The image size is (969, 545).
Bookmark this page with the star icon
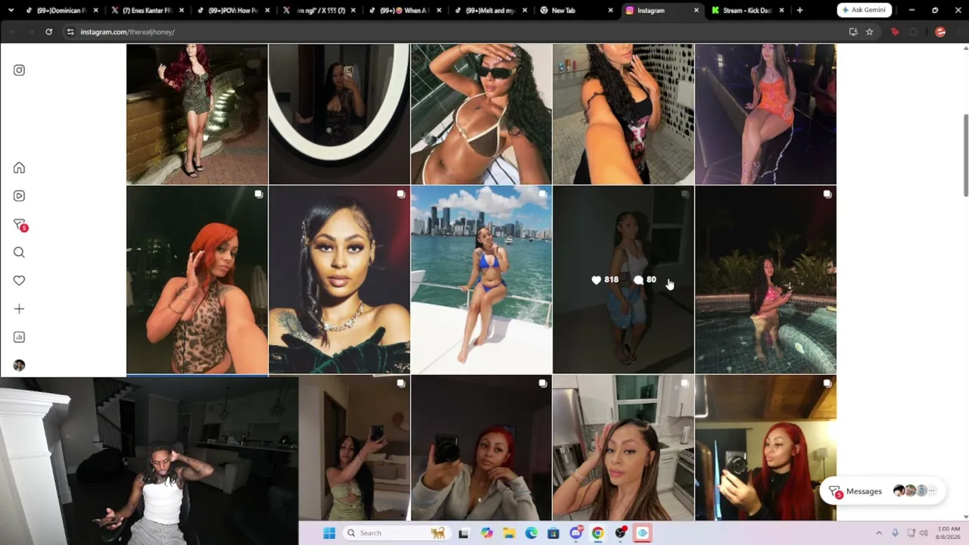[870, 32]
